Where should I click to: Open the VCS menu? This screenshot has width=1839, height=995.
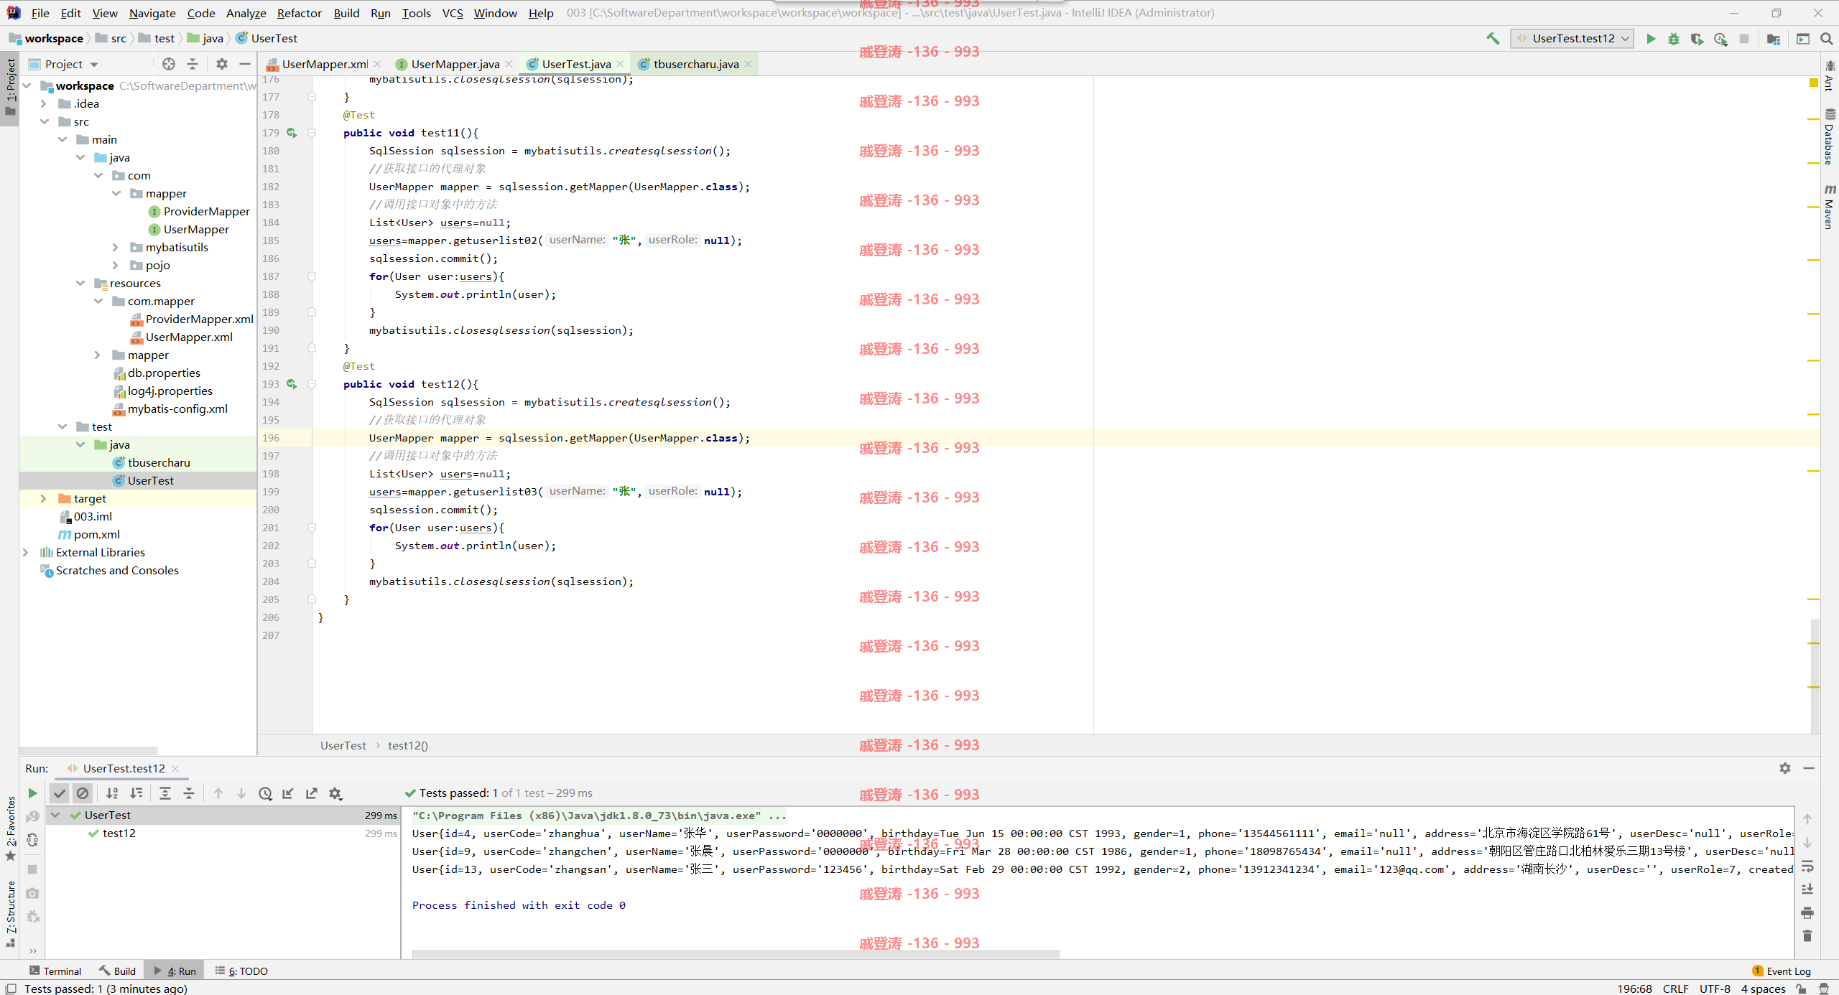coord(453,13)
